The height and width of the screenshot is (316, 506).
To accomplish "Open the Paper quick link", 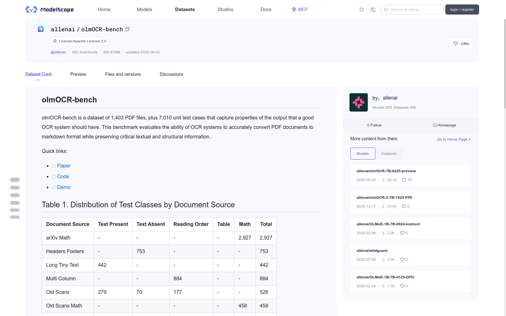I will pos(64,166).
